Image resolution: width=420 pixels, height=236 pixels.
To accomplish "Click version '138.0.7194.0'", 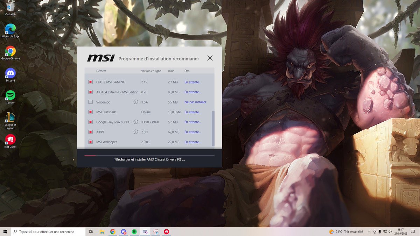I will pos(150,122).
